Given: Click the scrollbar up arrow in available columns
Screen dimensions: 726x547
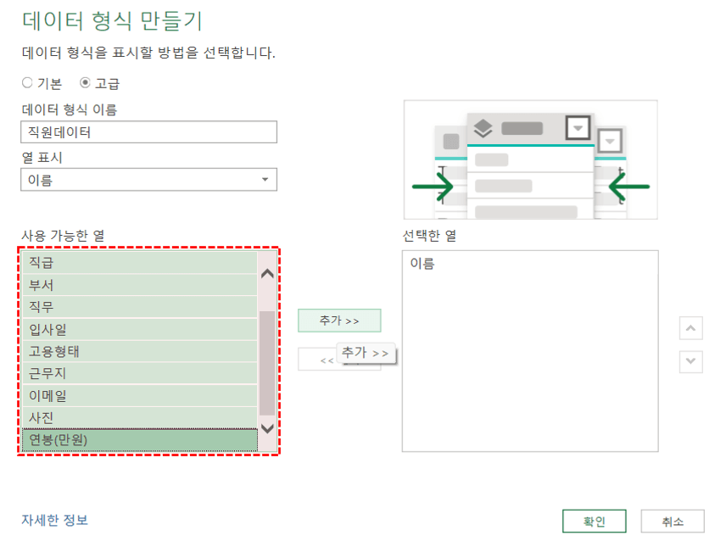Looking at the screenshot, I should 265,272.
